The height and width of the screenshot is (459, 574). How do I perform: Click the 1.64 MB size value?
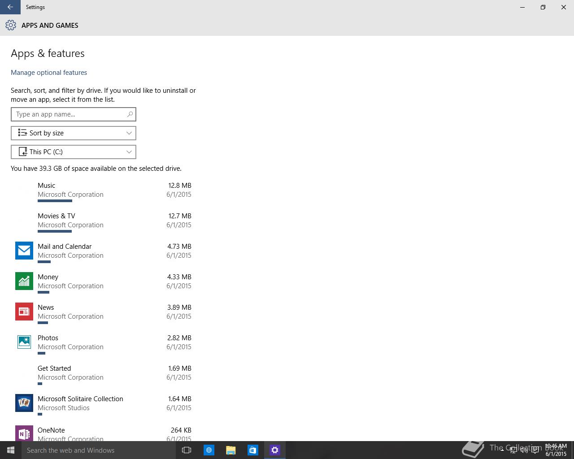pyautogui.click(x=180, y=399)
